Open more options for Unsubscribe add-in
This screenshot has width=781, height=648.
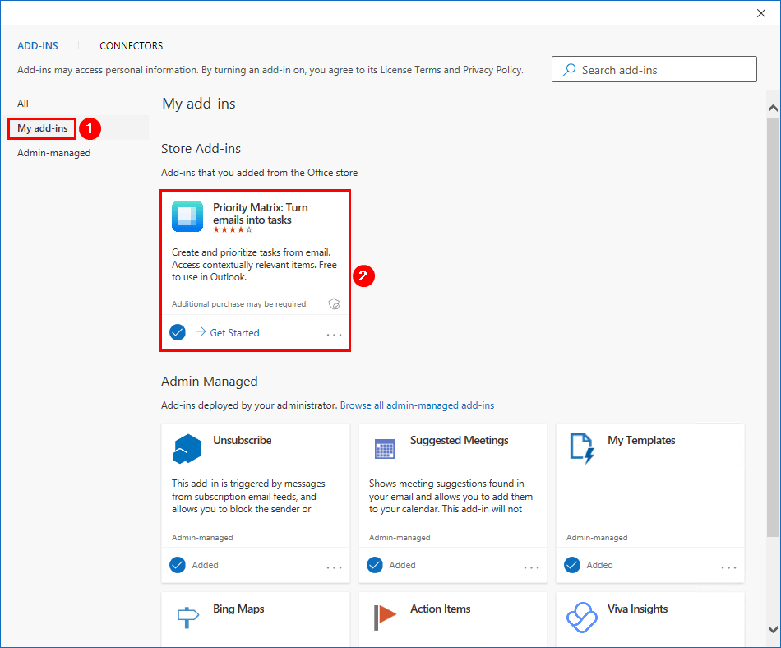point(335,567)
